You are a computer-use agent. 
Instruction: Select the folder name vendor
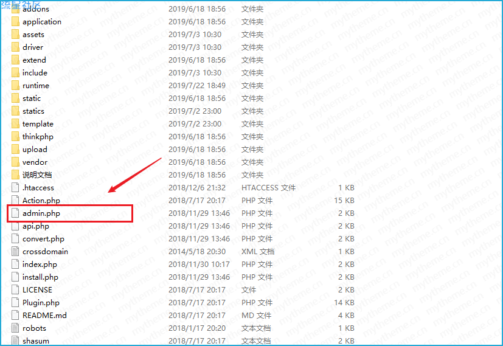pos(35,162)
